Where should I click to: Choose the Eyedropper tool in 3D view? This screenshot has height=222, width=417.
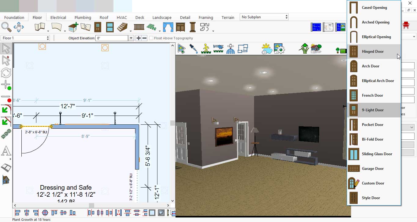point(194,49)
